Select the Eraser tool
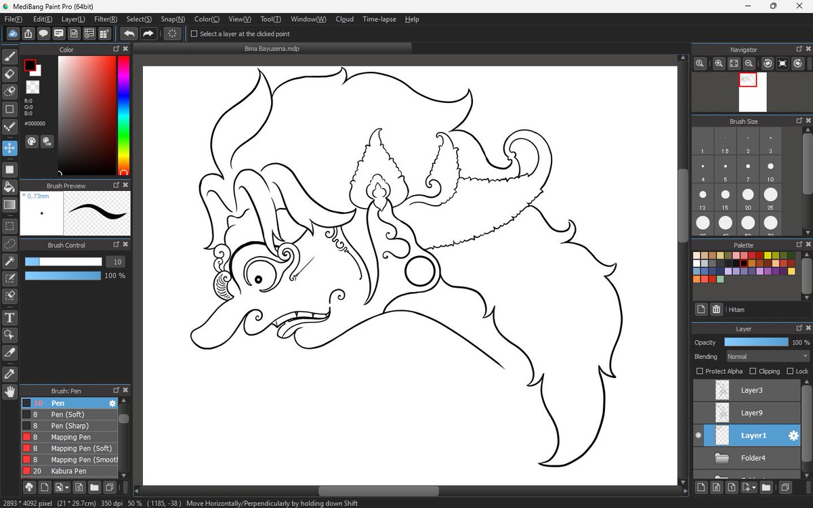 tap(9, 74)
